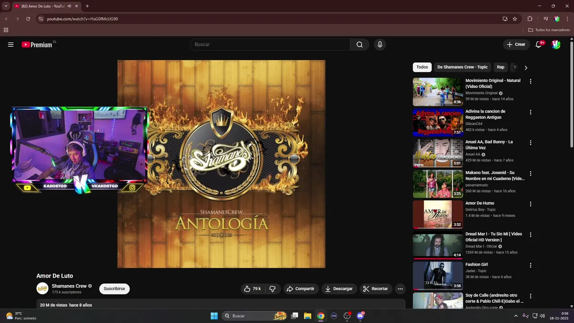Open Amor De Humo thumbnail
This screenshot has height=323, width=574.
click(x=438, y=214)
